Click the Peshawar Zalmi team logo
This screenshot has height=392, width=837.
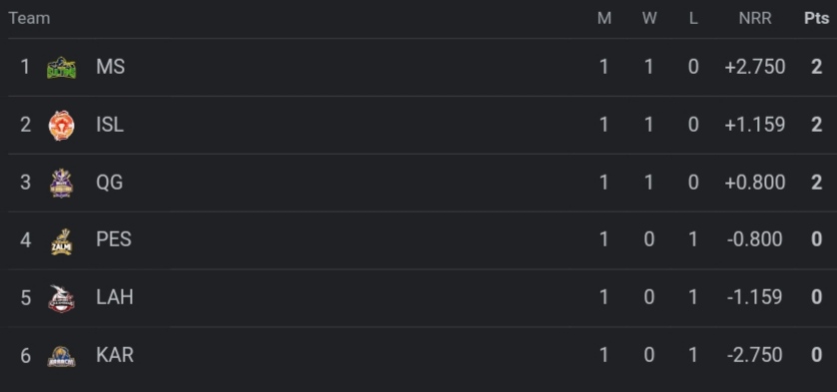point(61,241)
